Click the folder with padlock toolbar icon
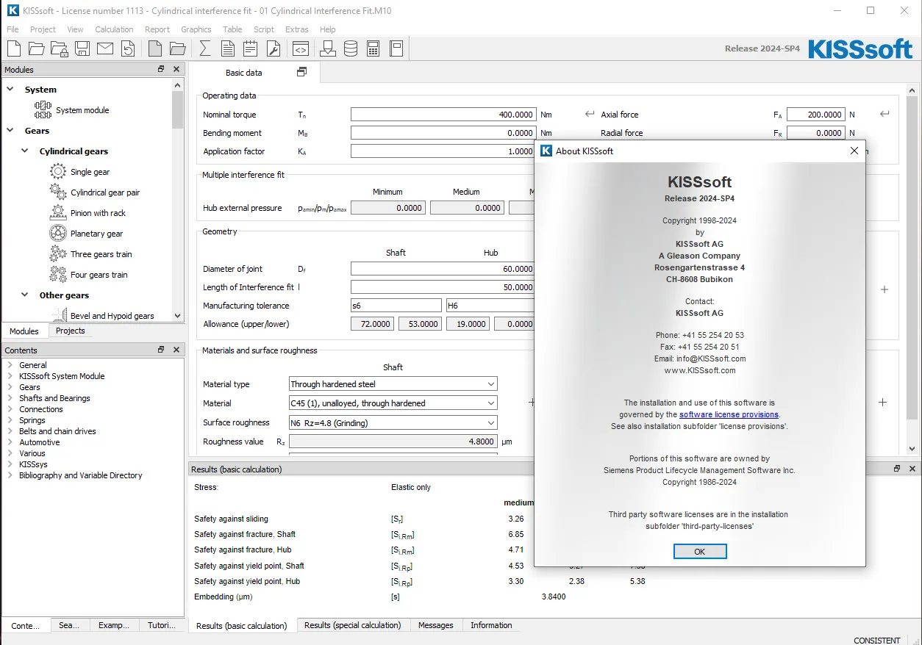 point(60,48)
